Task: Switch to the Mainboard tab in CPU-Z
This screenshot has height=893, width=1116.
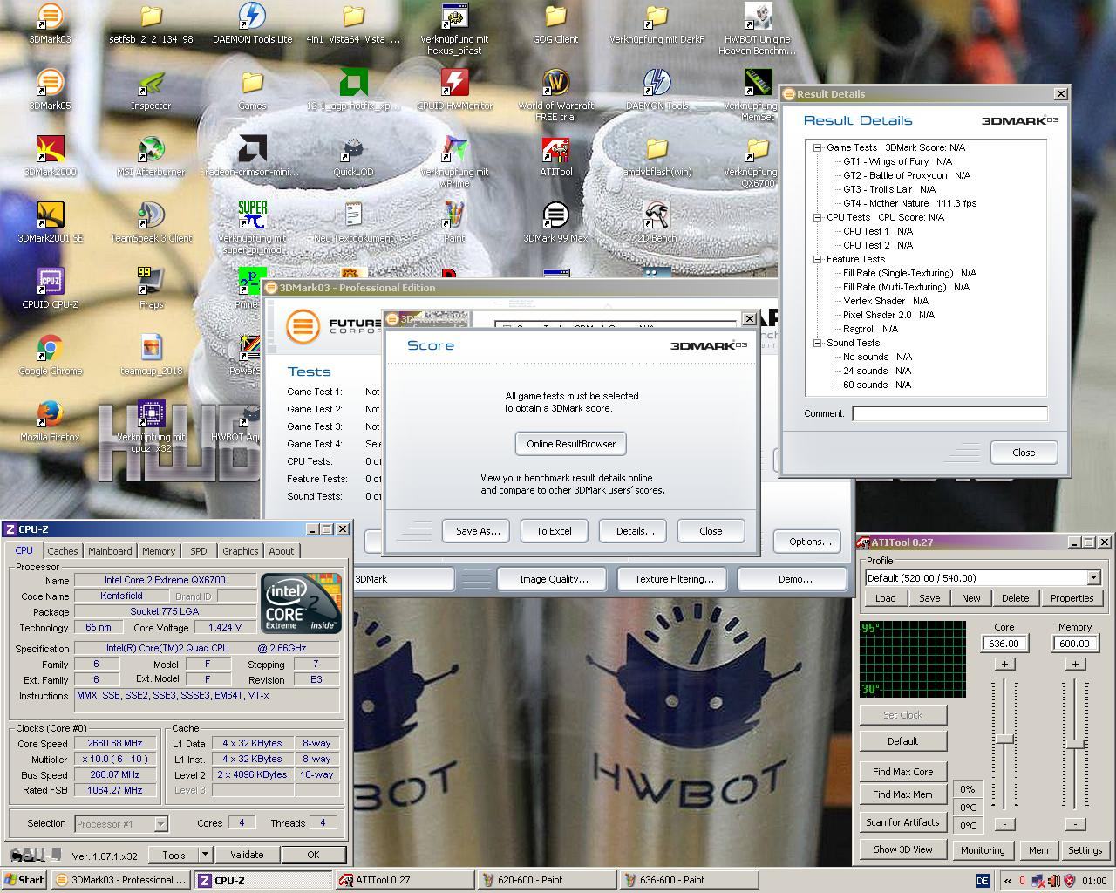Action: (x=110, y=551)
